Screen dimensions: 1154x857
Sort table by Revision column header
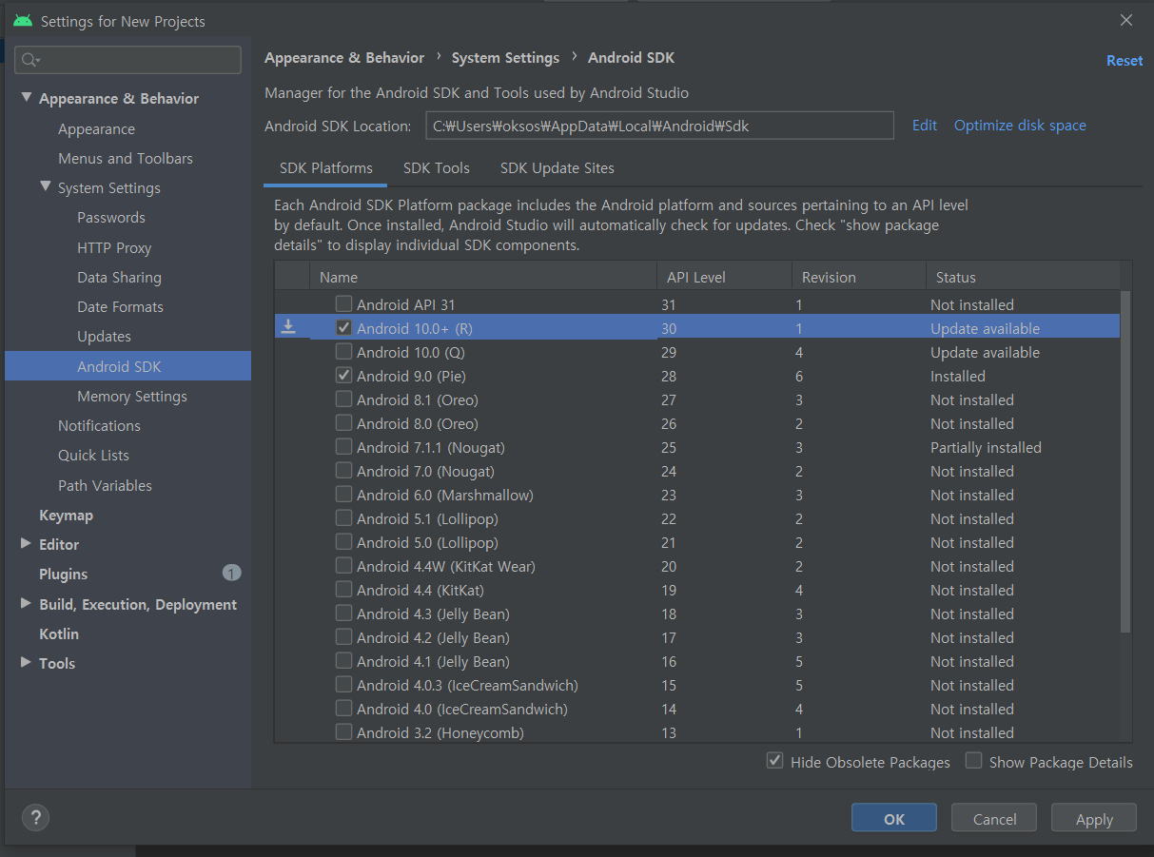(858, 277)
